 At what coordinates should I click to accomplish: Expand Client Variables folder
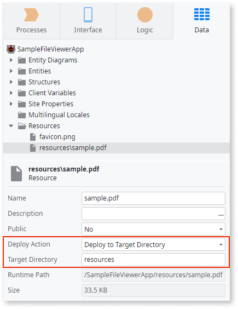pos(11,93)
